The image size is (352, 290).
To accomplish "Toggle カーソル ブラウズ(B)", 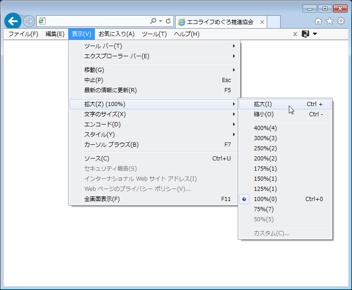I will 154,145.
